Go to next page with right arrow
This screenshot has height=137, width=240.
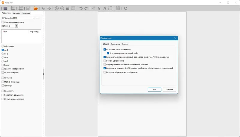49,8
